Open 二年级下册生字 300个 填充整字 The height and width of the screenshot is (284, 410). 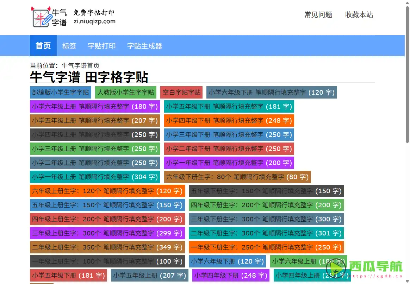[266, 233]
